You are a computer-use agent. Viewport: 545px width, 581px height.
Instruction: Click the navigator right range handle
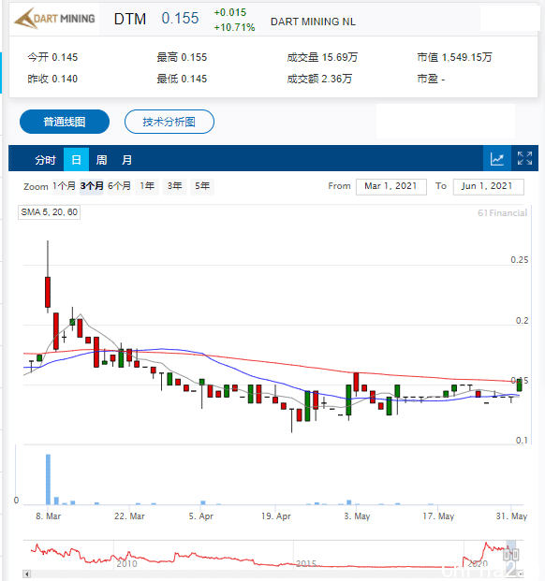point(515,554)
